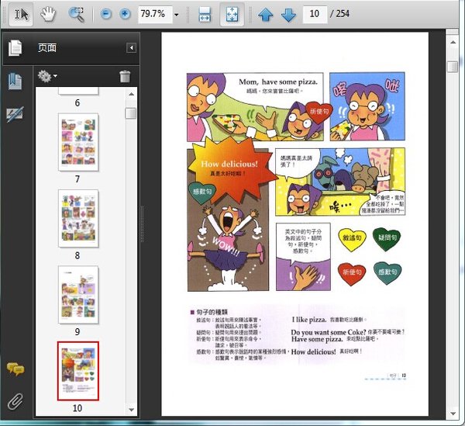Go to next page with down arrow

coord(288,15)
